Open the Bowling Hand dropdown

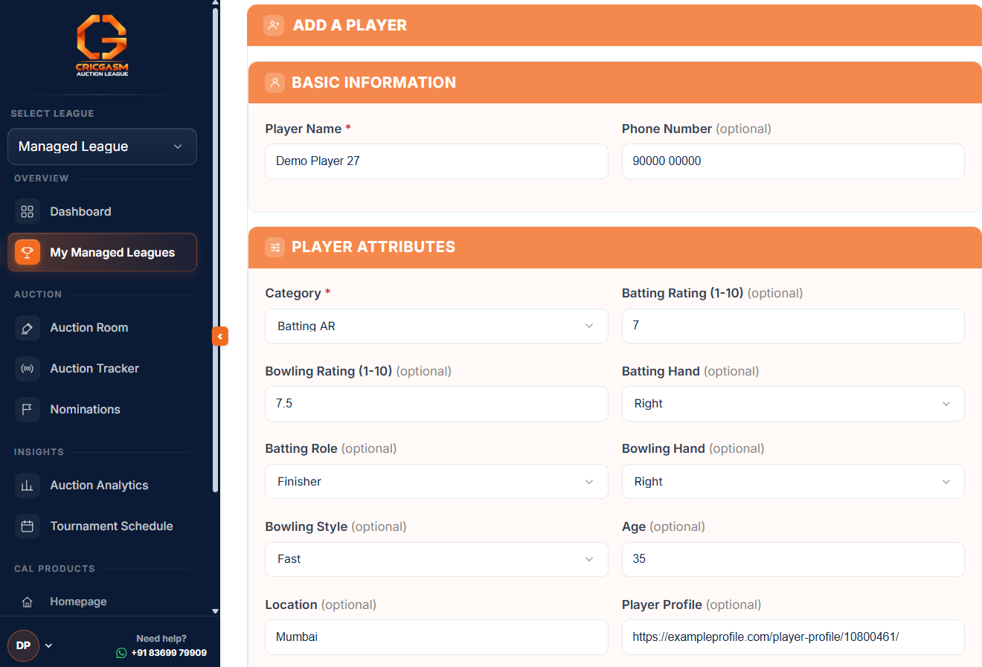click(x=793, y=482)
